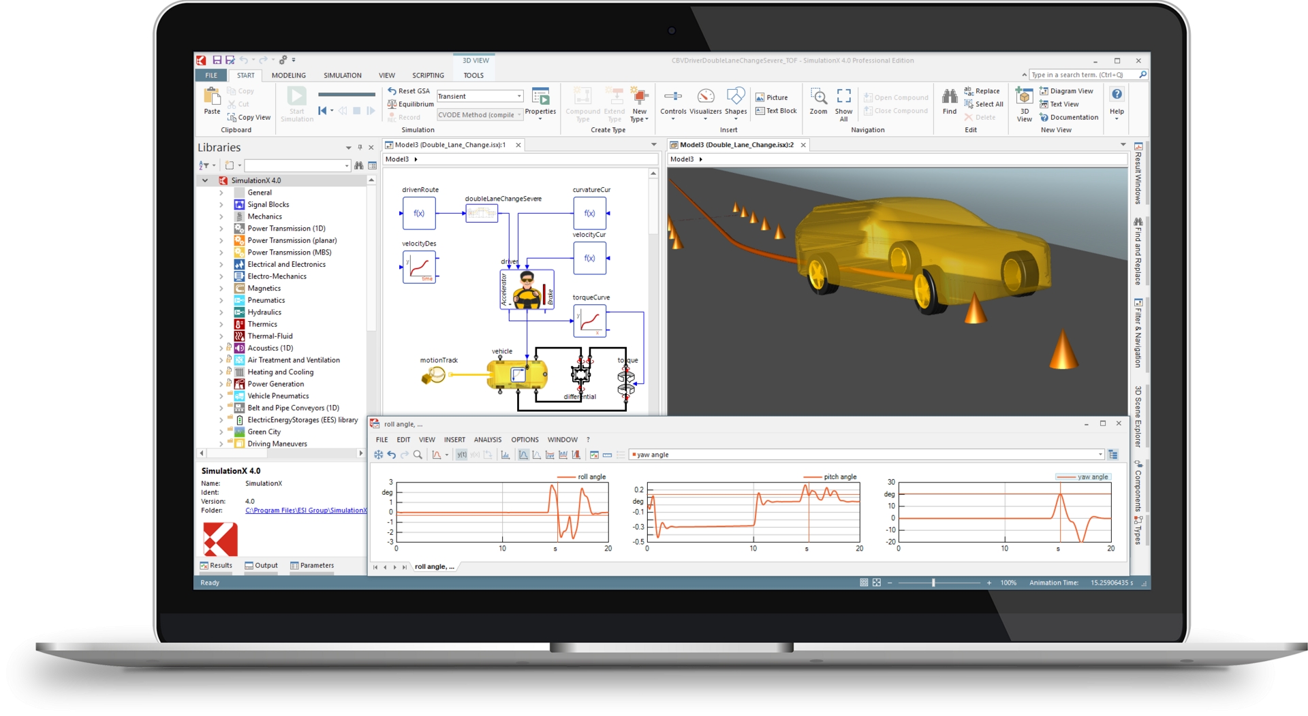Viewport: 1308px width, 716px height.
Task: Switch to the MODELING ribbon tab
Action: (288, 76)
